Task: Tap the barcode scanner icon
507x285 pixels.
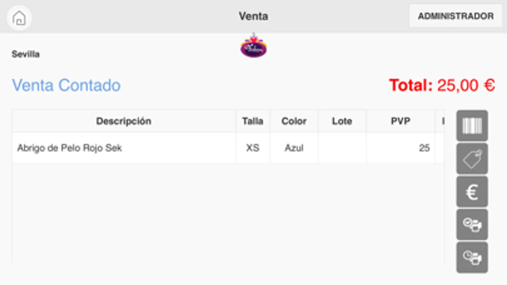Action: click(x=472, y=126)
